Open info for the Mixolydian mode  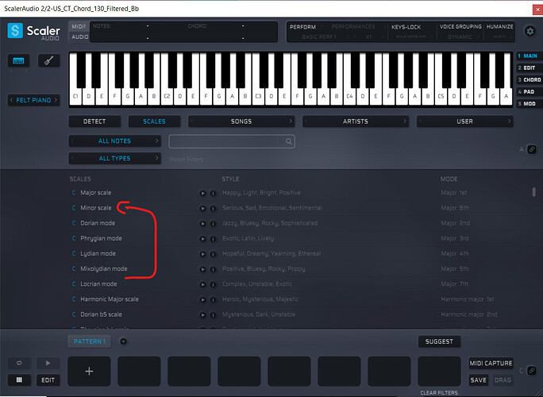point(213,269)
